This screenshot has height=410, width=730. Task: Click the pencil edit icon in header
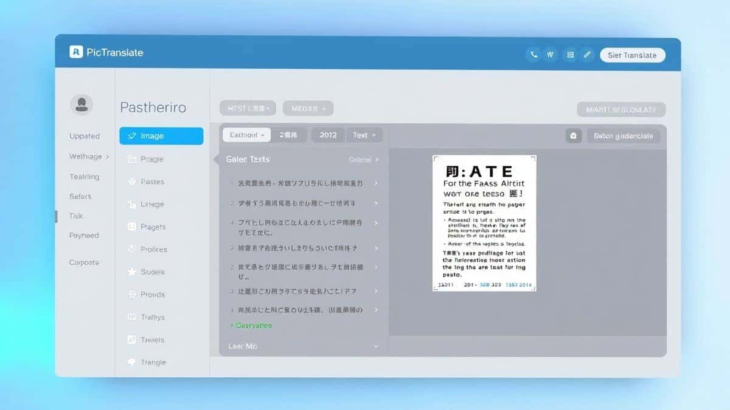(x=587, y=55)
